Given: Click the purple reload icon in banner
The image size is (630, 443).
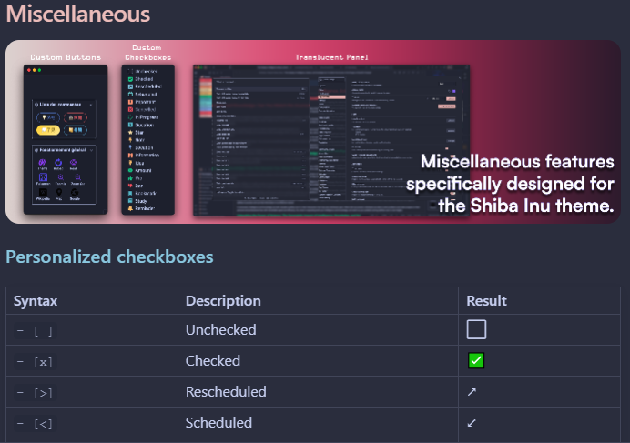Looking at the screenshot, I should [x=58, y=162].
